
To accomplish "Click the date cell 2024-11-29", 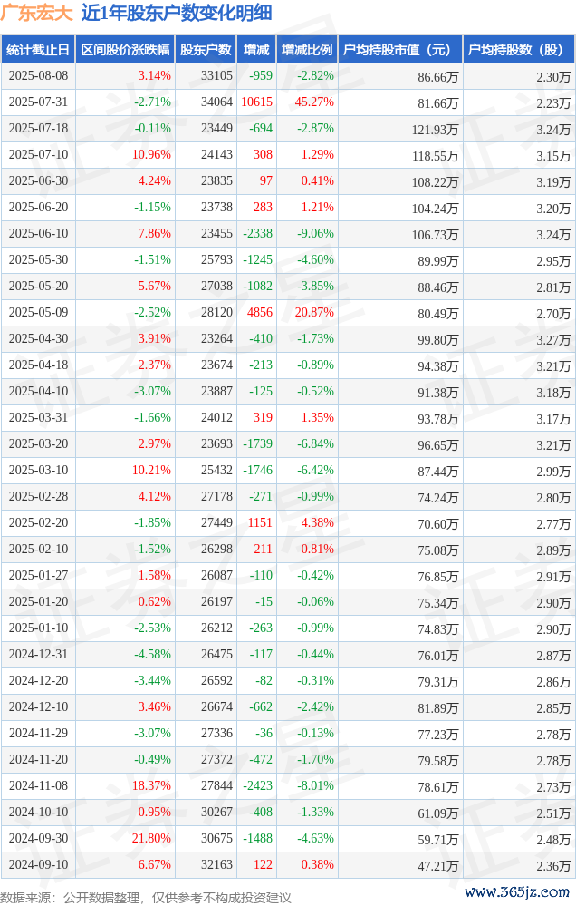I will (x=38, y=734).
